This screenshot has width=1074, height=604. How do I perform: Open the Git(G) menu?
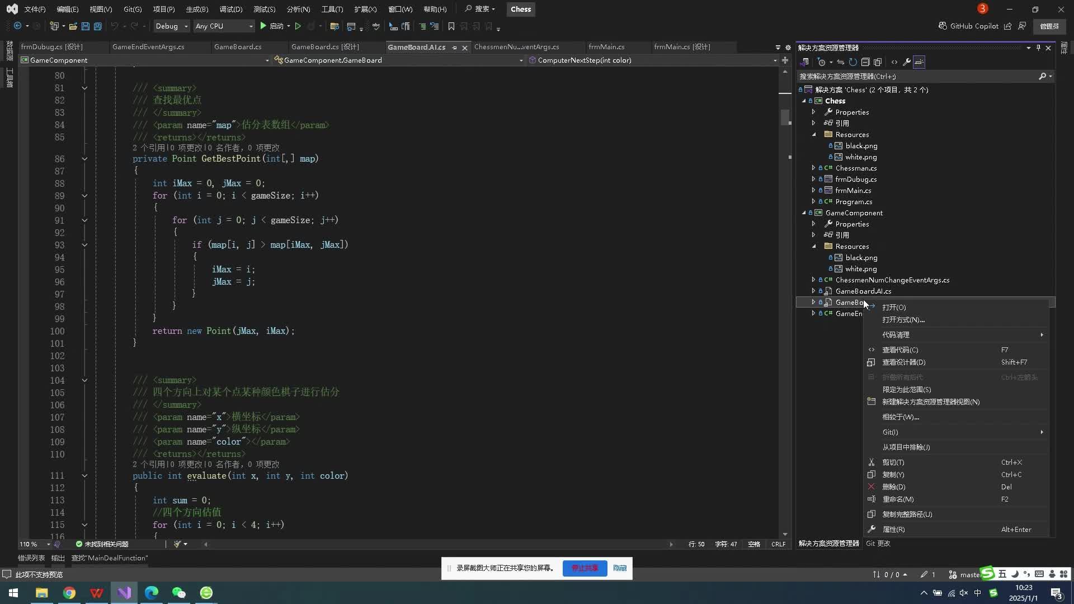pyautogui.click(x=133, y=9)
